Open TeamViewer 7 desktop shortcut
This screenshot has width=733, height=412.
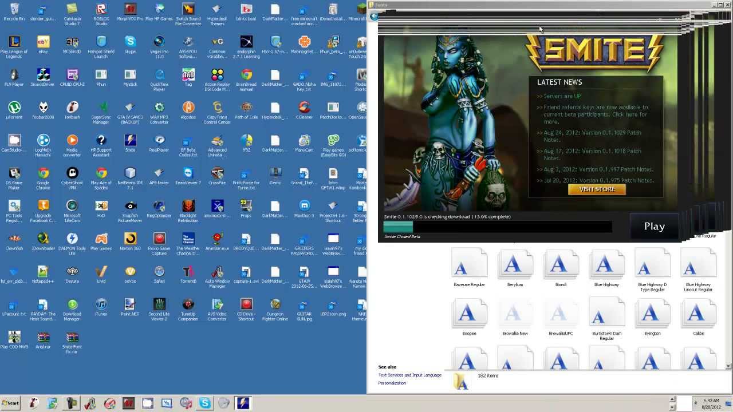(x=188, y=176)
